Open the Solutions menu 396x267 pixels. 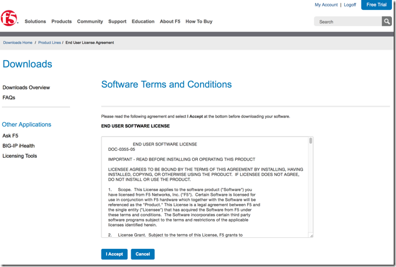click(x=36, y=22)
